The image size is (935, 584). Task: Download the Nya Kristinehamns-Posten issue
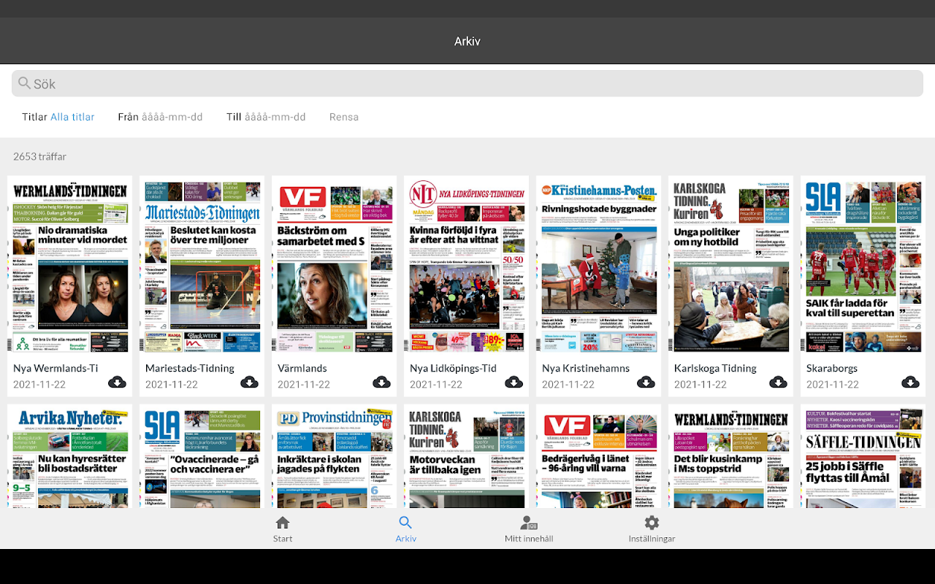point(646,382)
